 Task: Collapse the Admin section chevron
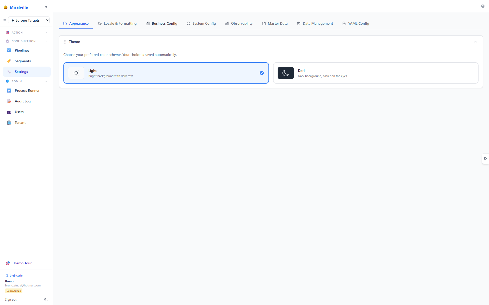pyautogui.click(x=46, y=81)
